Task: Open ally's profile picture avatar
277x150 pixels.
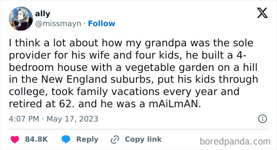Action: pos(21,19)
